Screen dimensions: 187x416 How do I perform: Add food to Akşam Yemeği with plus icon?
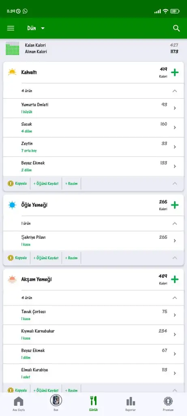pos(174,279)
